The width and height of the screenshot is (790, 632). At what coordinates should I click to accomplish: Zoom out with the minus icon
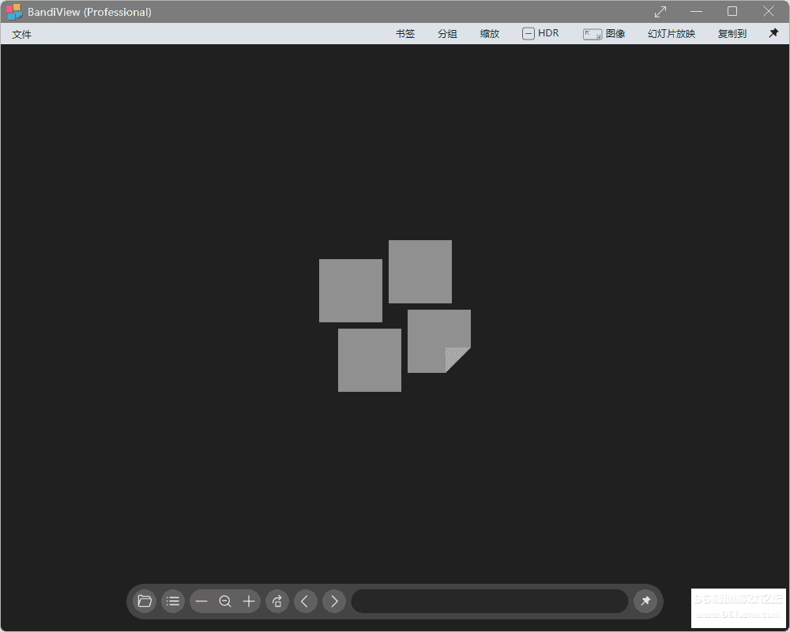[x=201, y=601]
